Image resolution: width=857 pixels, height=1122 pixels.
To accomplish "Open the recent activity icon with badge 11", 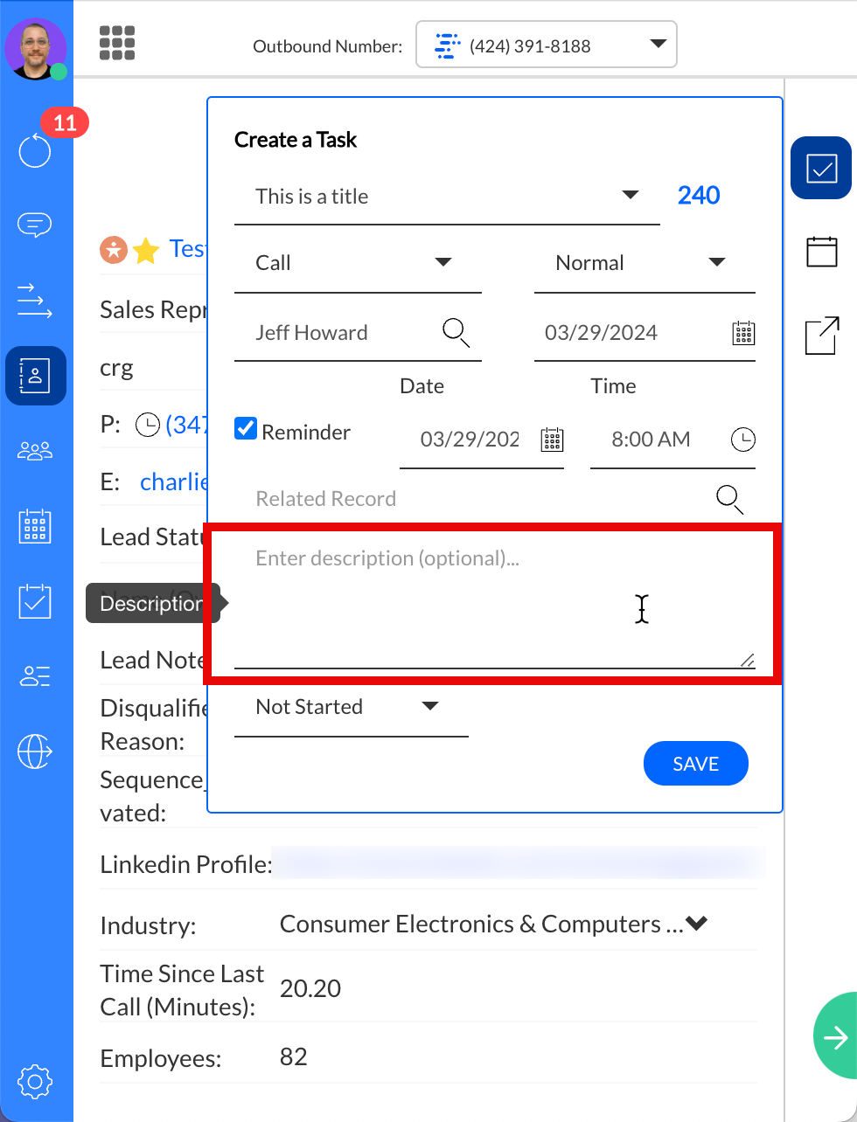I will (36, 150).
